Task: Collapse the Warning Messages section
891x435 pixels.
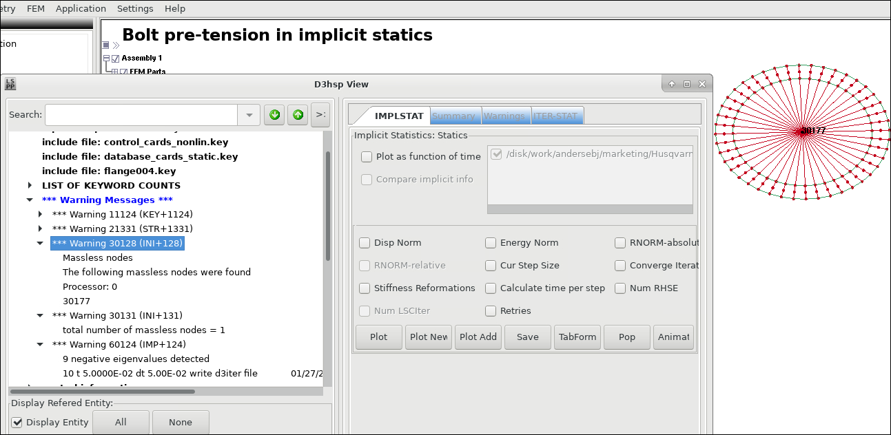Action: (x=29, y=200)
